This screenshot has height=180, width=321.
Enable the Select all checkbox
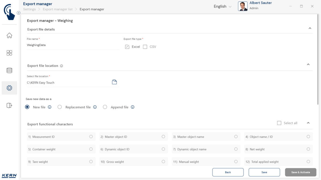click(279, 123)
